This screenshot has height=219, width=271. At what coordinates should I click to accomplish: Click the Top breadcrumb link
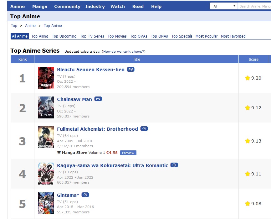pyautogui.click(x=14, y=26)
